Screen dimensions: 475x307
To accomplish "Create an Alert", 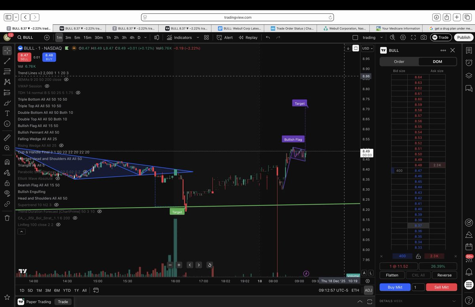I will coord(224,38).
